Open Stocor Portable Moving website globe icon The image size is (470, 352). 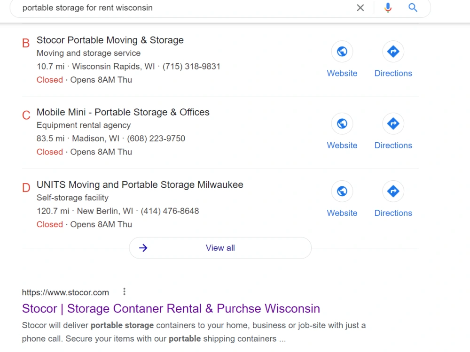(x=342, y=52)
